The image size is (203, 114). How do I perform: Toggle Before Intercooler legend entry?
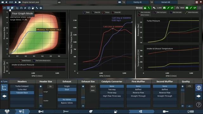(192, 12)
